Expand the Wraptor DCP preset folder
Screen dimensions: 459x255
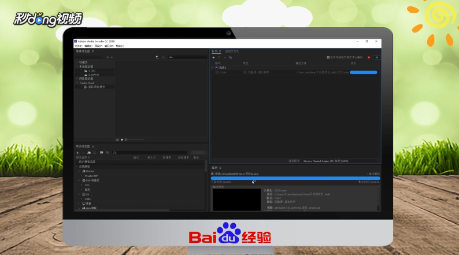coord(82,176)
